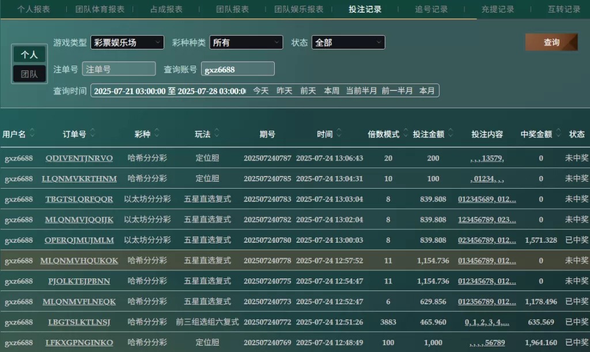View bet content ",,,,56789"

click(x=487, y=343)
